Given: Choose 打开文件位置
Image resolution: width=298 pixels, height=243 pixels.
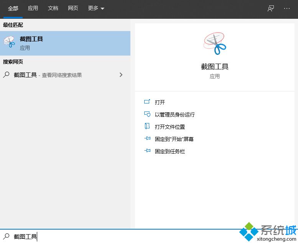Looking at the screenshot, I should [170, 127].
